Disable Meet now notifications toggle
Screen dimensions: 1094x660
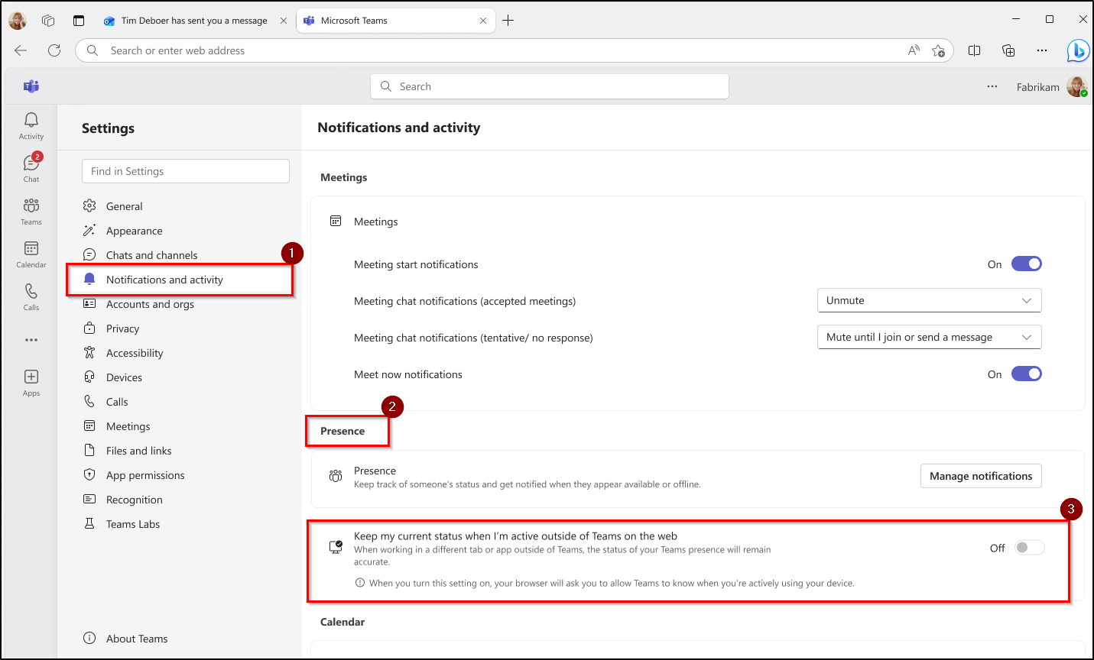click(x=1026, y=374)
